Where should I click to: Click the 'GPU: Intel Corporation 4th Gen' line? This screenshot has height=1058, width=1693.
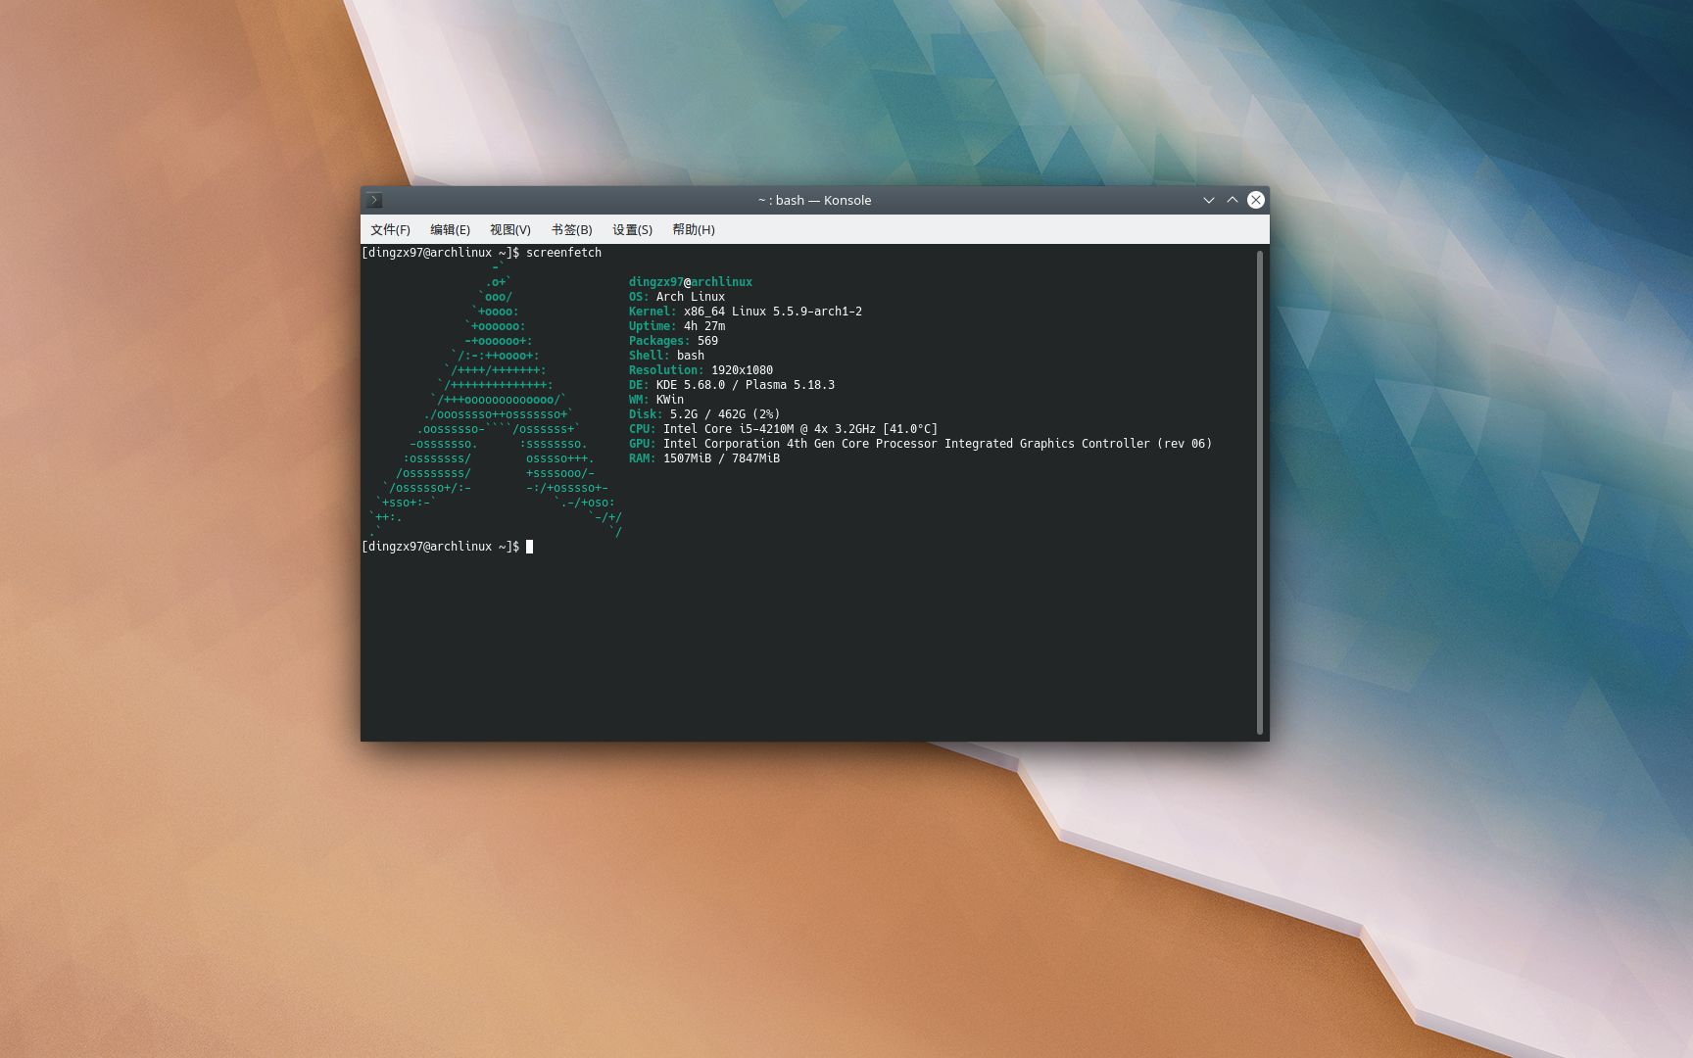pyautogui.click(x=920, y=444)
